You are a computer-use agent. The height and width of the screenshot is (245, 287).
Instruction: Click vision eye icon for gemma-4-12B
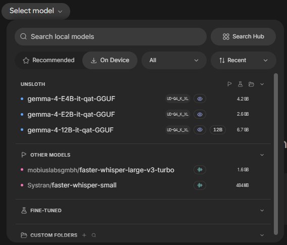pyautogui.click(x=200, y=130)
